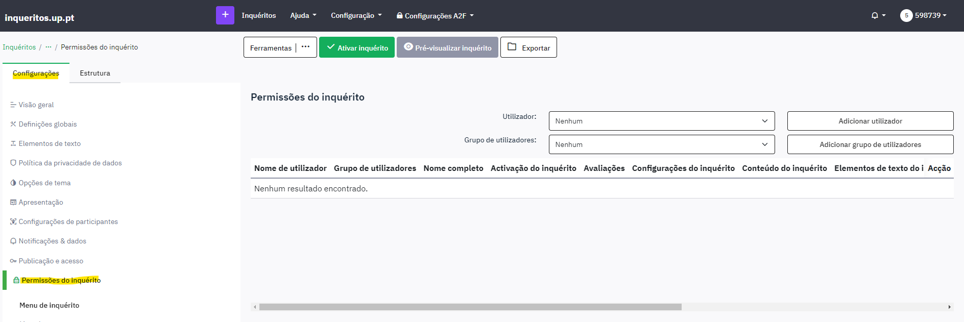Open the Grupo de utilizadores dropdown
This screenshot has width=964, height=322.
pos(661,144)
